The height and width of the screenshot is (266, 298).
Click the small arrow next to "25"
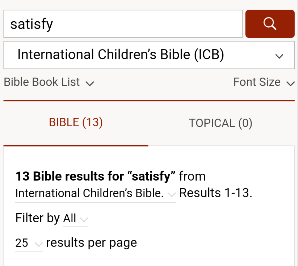point(38,244)
